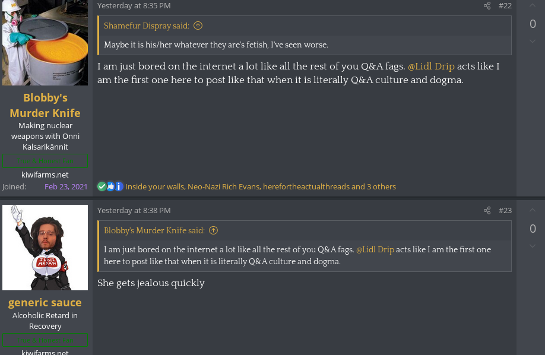Open post #22 permalink number

pos(505,6)
